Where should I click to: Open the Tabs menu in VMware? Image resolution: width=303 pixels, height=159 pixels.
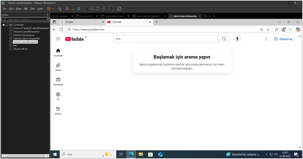point(32,9)
